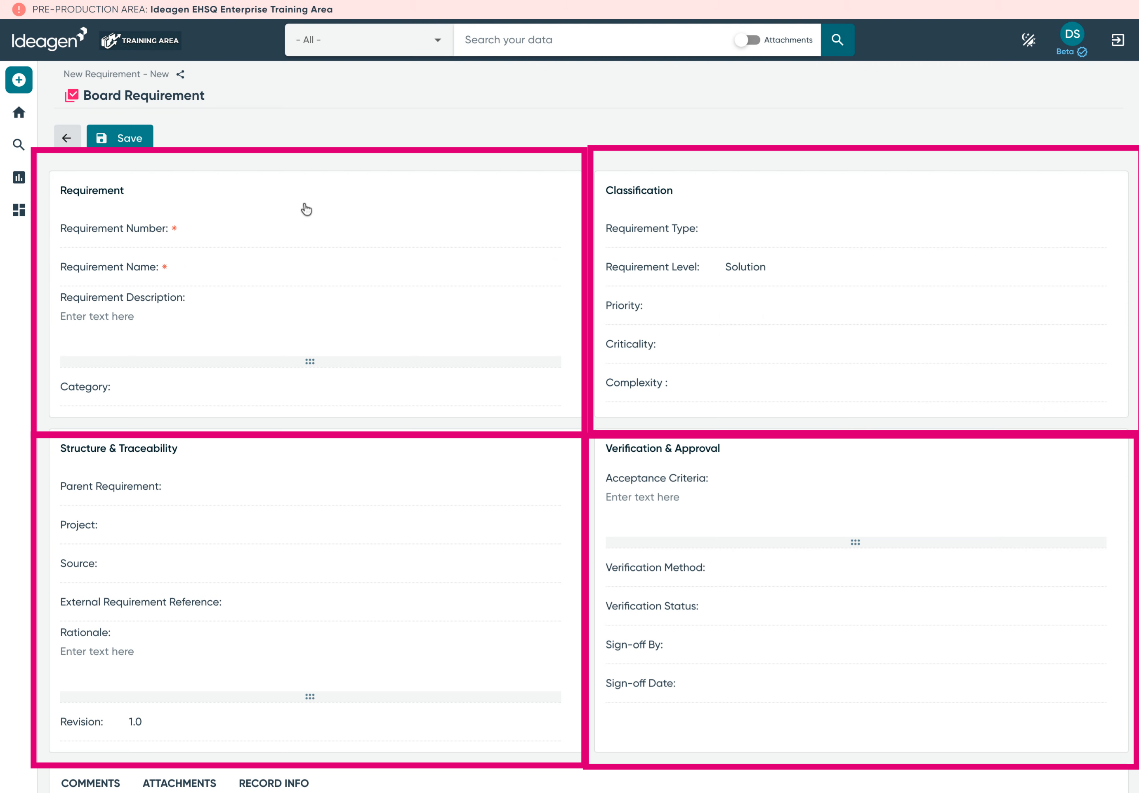Open the Category dropdown field
This screenshot has width=1139, height=793.
point(311,387)
